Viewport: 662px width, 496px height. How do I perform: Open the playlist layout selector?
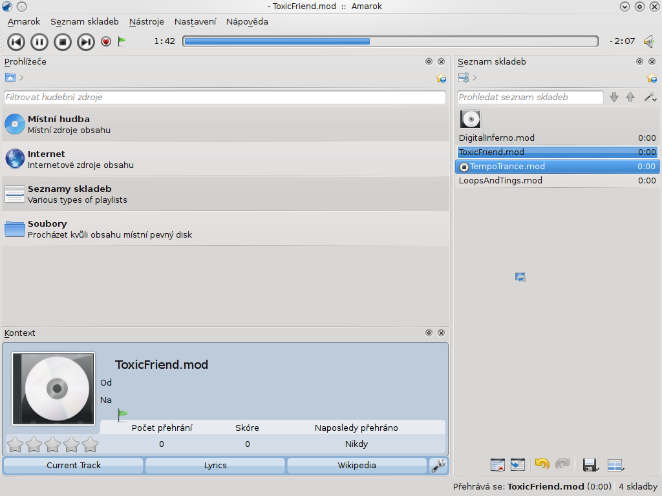tap(615, 465)
